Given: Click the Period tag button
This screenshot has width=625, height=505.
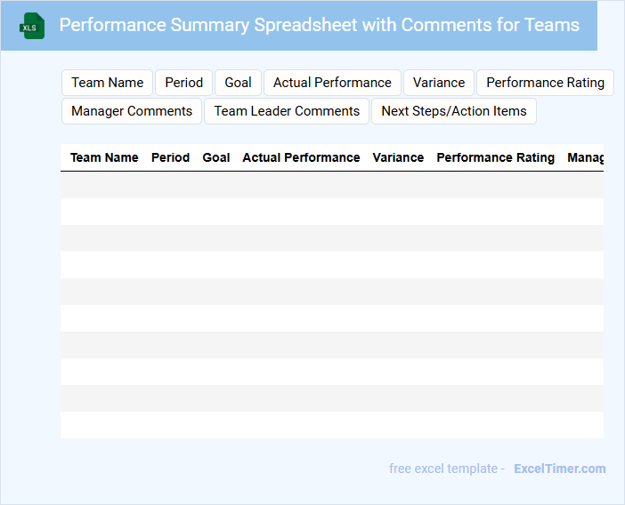Looking at the screenshot, I should 184,83.
